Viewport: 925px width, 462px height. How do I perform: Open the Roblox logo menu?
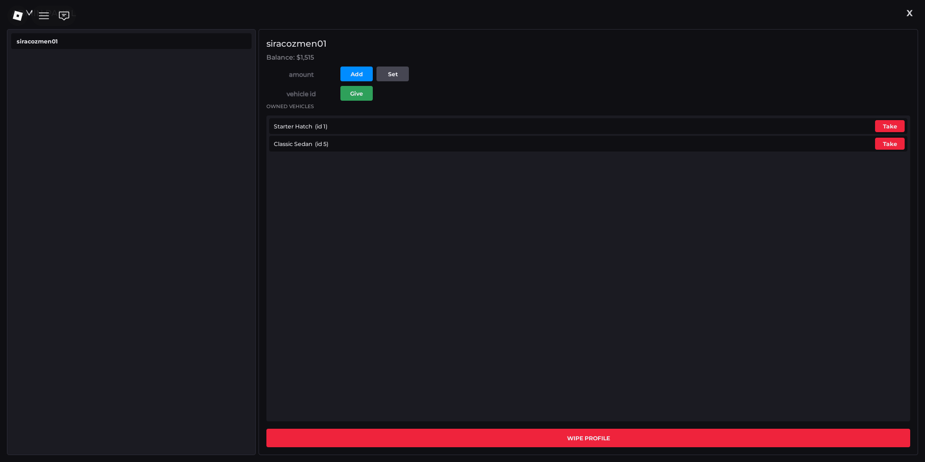(x=18, y=16)
